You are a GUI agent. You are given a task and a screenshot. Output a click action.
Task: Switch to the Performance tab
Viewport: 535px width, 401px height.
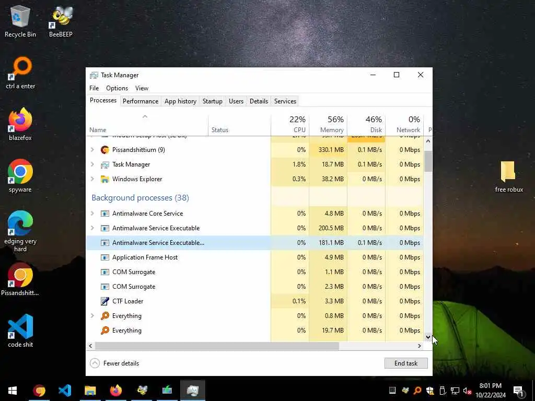pyautogui.click(x=141, y=101)
